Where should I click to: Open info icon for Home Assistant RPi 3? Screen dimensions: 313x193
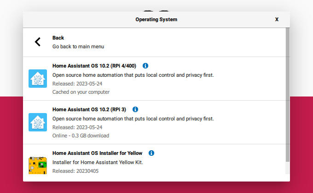[x=135, y=109]
